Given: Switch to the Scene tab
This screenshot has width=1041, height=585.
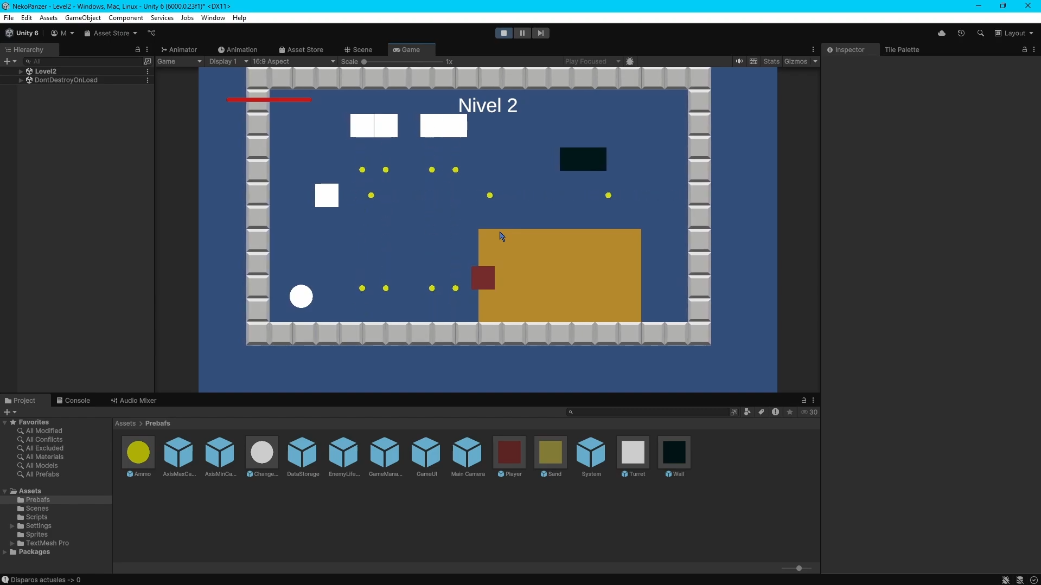Looking at the screenshot, I should tap(358, 49).
